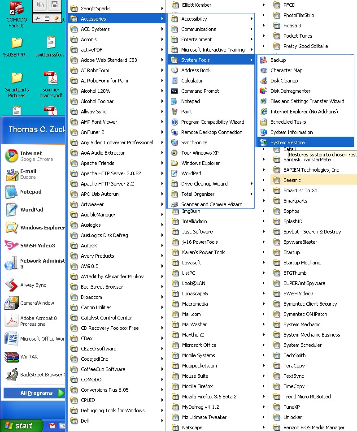Click the Google Chrome Internet icon
This screenshot has width=357, height=432.
(x=11, y=156)
